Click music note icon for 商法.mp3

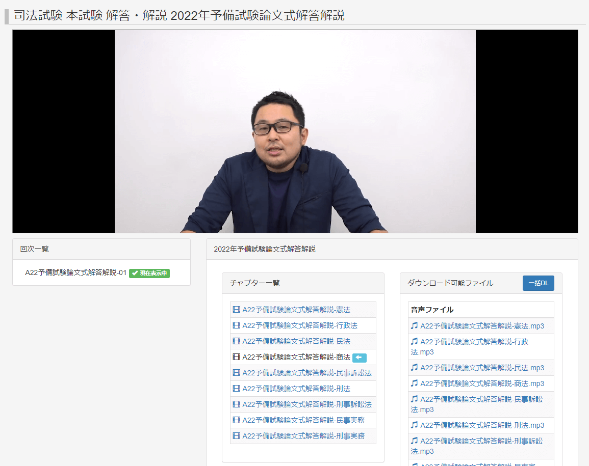[x=415, y=383]
